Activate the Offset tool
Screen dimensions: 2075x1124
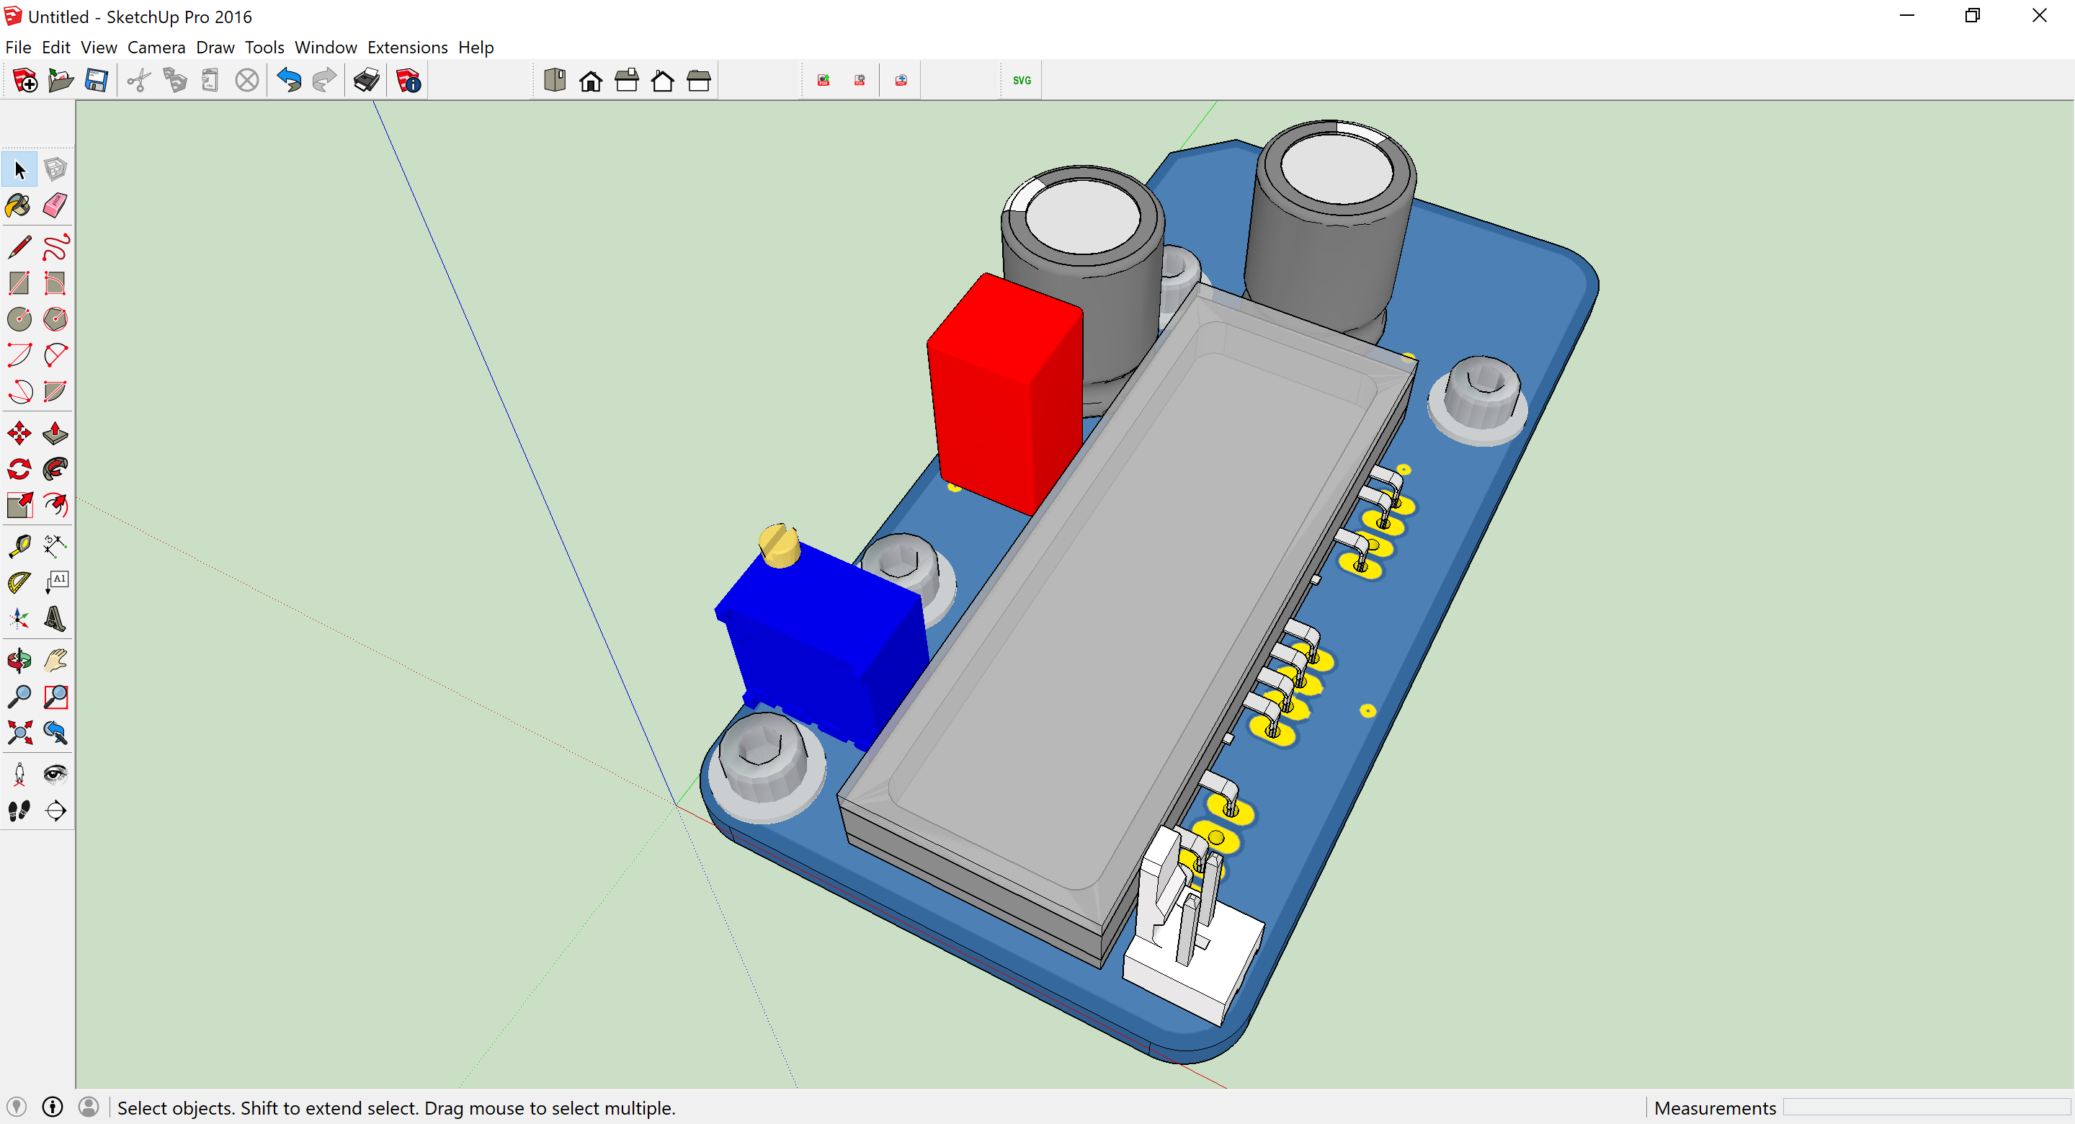55,505
